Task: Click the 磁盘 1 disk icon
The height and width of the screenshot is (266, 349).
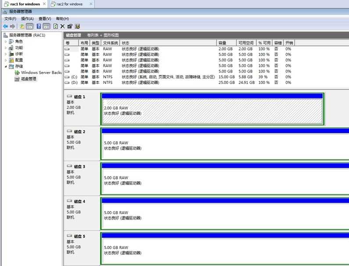Action: click(x=69, y=96)
